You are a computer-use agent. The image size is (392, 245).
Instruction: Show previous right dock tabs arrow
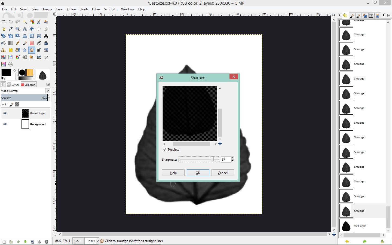pyautogui.click(x=339, y=16)
